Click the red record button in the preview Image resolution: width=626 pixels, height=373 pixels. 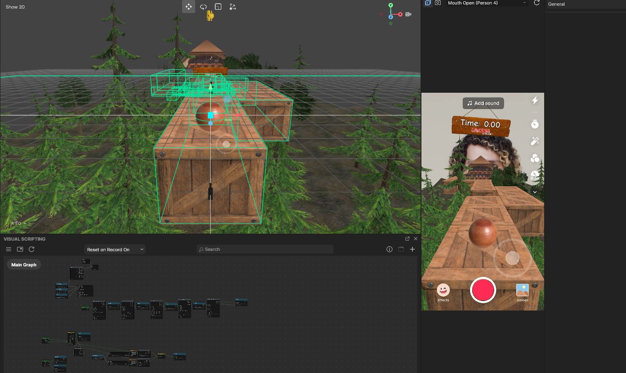483,290
